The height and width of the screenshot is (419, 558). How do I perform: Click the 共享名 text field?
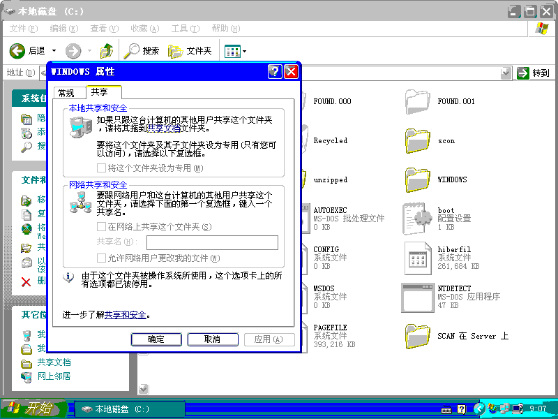(x=212, y=242)
